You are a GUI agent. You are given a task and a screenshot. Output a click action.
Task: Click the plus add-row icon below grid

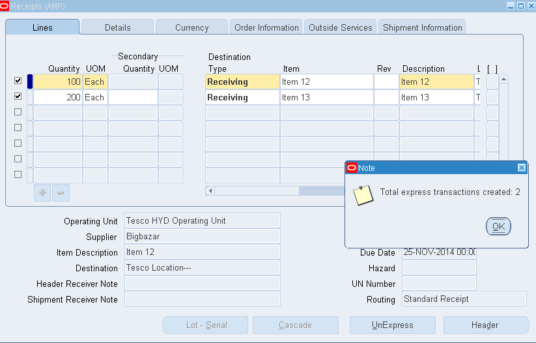[x=42, y=193]
